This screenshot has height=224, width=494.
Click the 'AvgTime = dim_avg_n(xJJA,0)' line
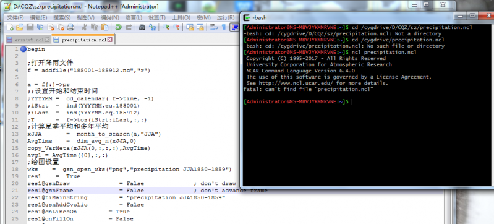coord(82,141)
